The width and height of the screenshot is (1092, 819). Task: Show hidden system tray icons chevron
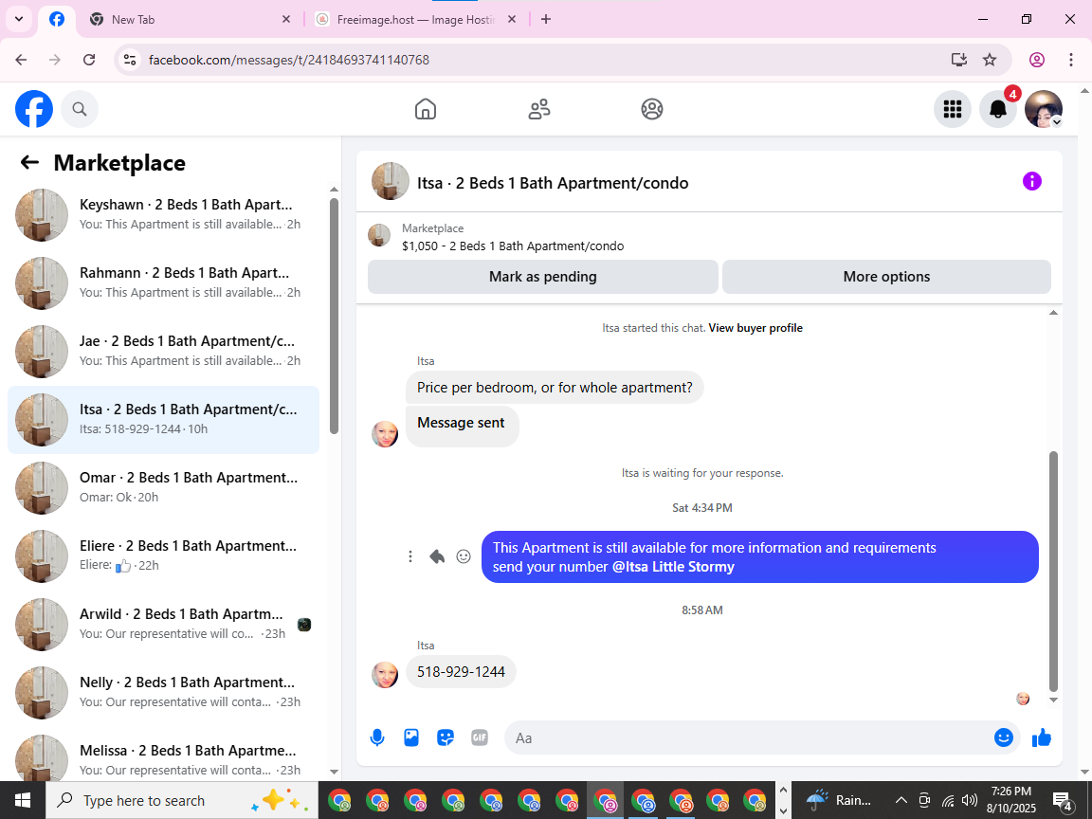tap(901, 800)
